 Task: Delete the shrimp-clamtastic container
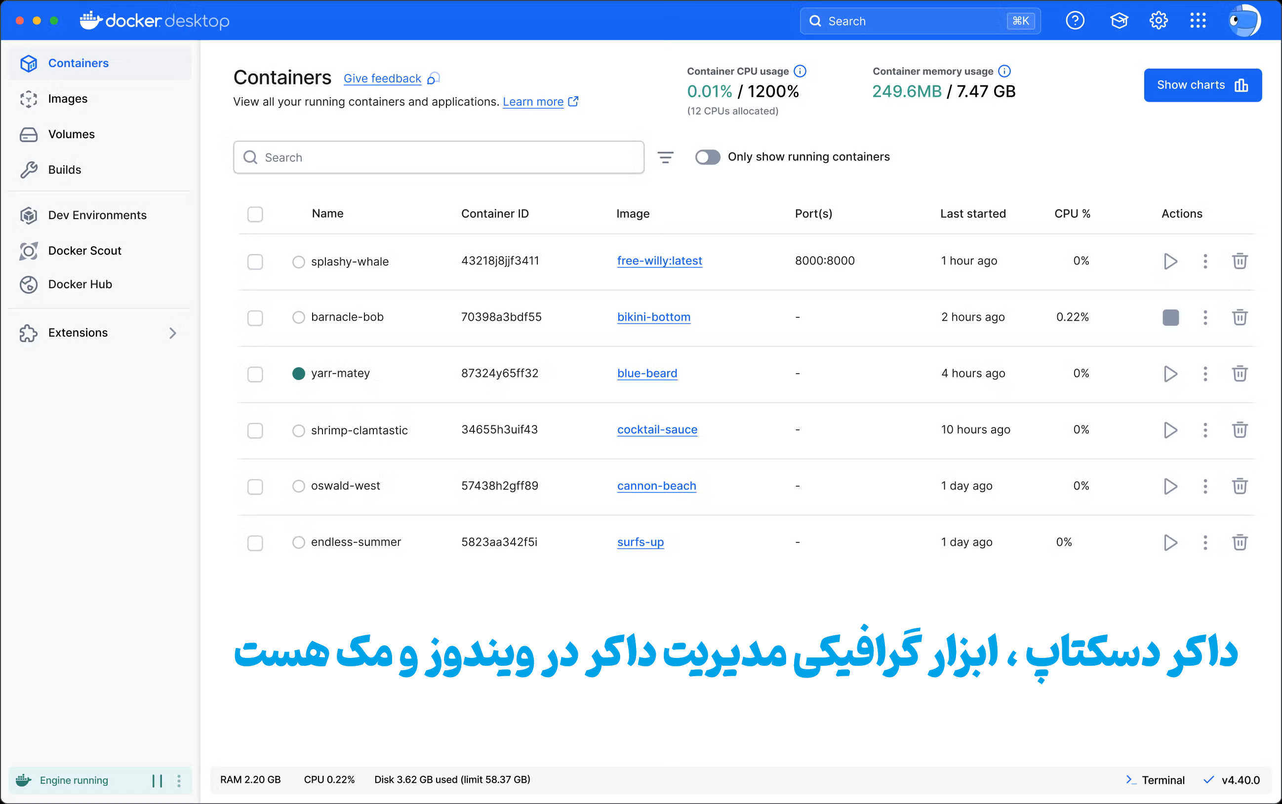[1240, 430]
